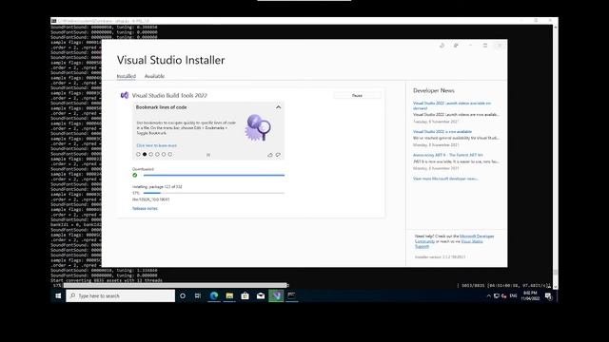Switch to the Available tab
The width and height of the screenshot is (609, 342).
(154, 76)
